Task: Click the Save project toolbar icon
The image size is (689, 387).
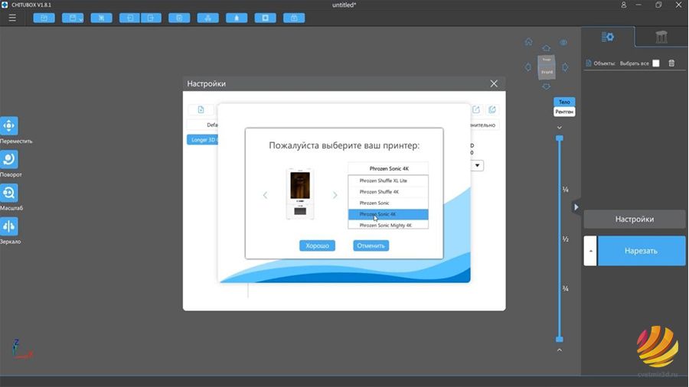Action: [x=73, y=18]
